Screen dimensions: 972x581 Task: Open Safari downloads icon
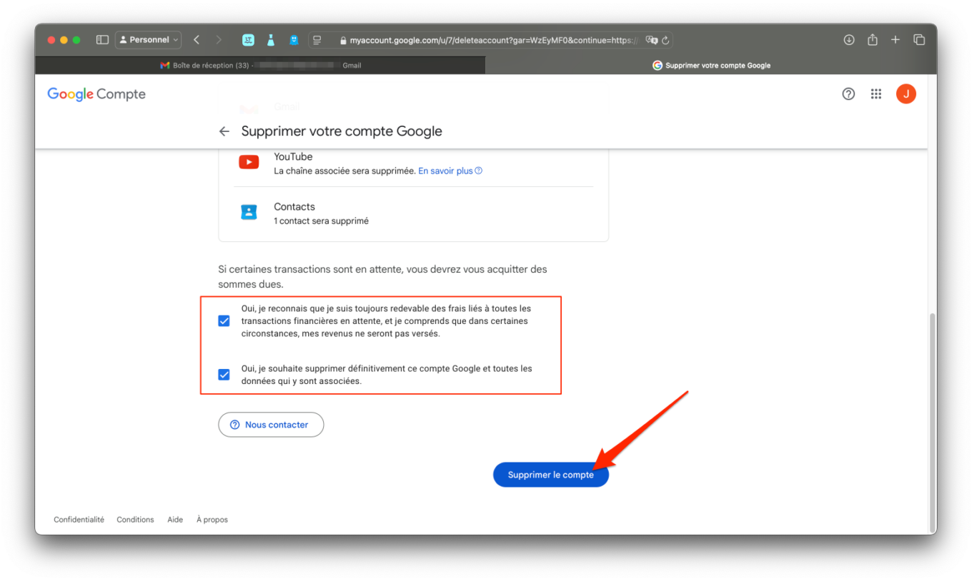pyautogui.click(x=849, y=40)
